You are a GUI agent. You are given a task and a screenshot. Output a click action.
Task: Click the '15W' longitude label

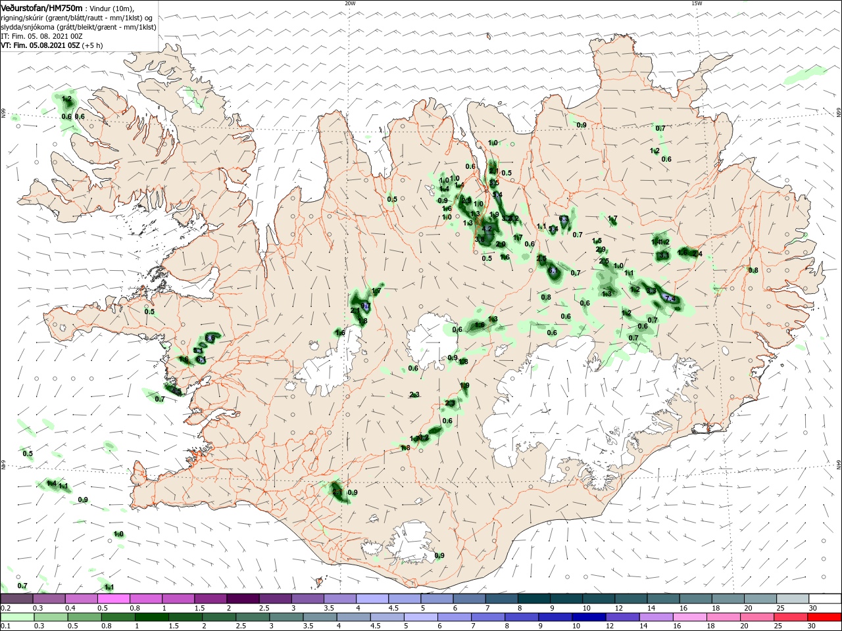697,3
